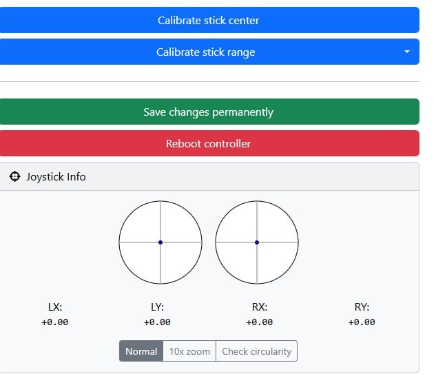Click the LX axis value
Image resolution: width=436 pixels, height=385 pixels.
coord(55,322)
